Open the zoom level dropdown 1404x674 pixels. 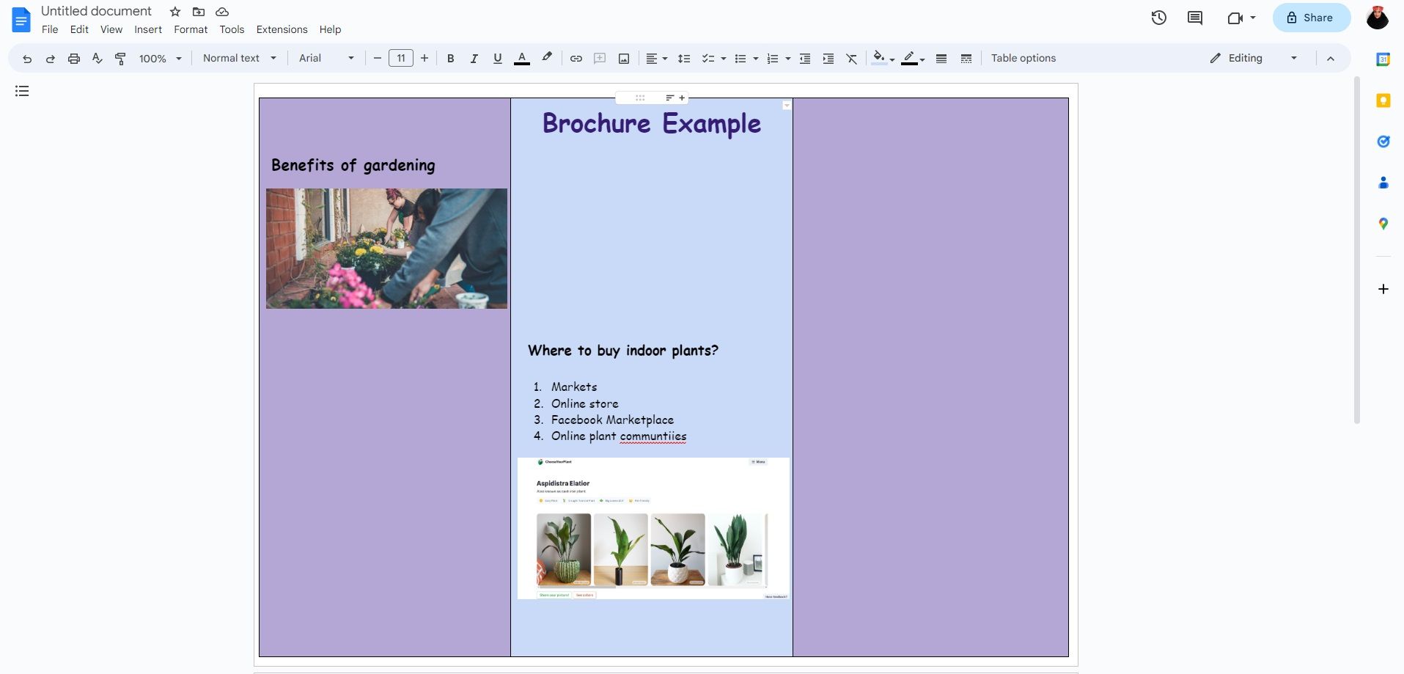pos(161,59)
